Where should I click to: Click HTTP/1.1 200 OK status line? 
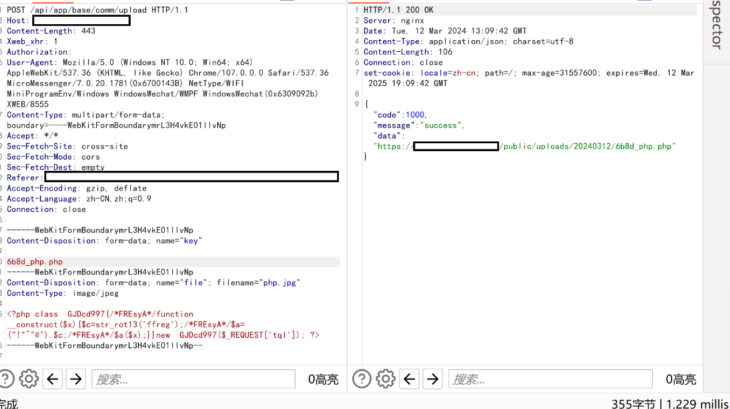(x=399, y=10)
